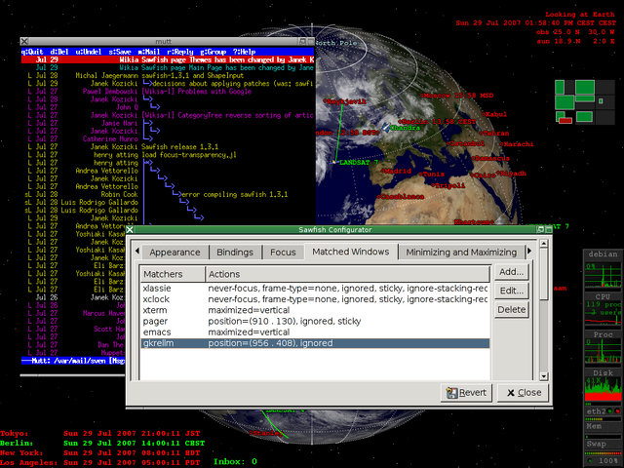Click the gkrellm chart showing 119 proc
Image resolution: width=624 pixels, height=468 pixels.
[604, 314]
